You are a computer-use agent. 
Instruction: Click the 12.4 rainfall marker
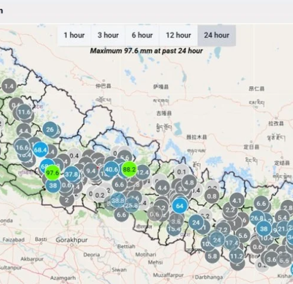click(x=143, y=173)
